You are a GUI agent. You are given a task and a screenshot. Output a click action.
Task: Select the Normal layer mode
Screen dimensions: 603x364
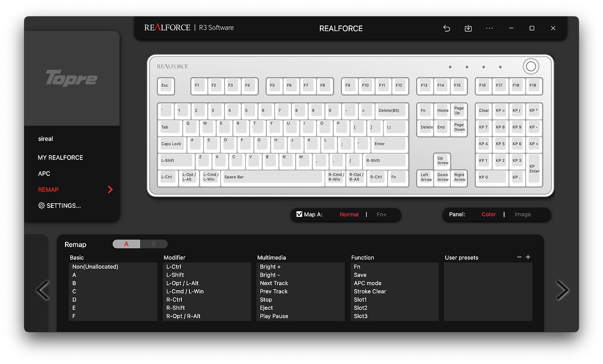tap(349, 215)
